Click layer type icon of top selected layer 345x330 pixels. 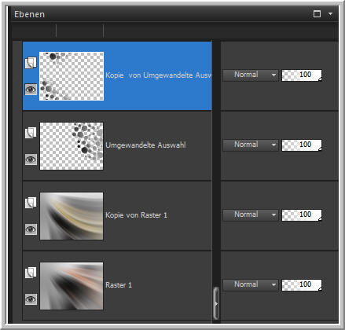point(31,63)
